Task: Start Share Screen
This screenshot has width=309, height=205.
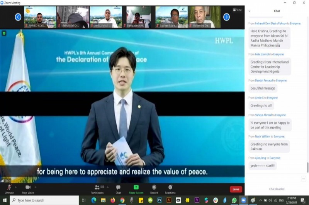Action: pyautogui.click(x=136, y=188)
